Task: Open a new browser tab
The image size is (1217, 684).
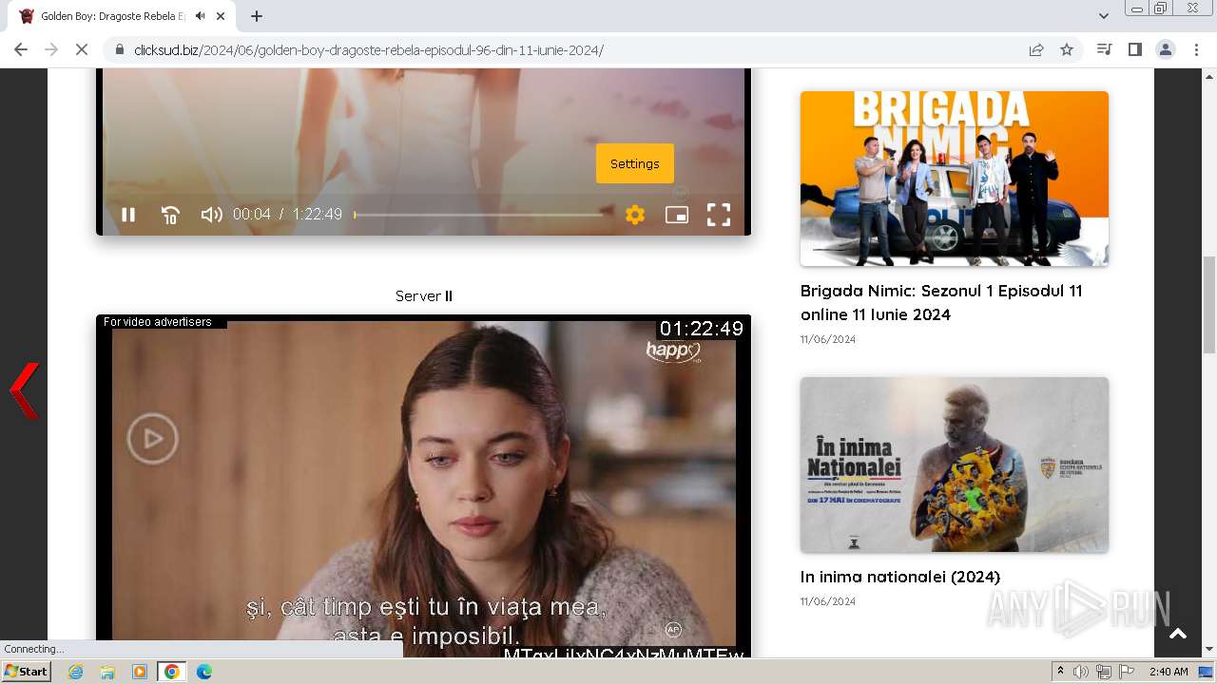Action: pos(257,16)
